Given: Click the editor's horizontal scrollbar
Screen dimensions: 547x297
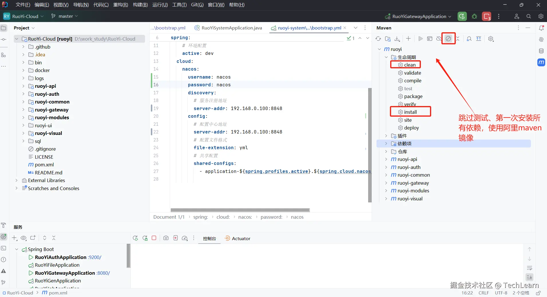Looking at the screenshot, I should click(x=240, y=210).
